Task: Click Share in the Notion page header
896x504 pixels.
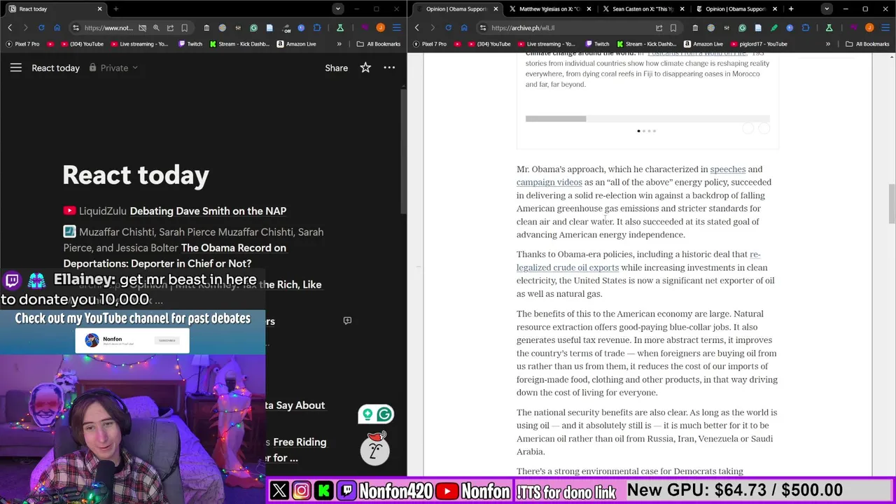Action: (x=336, y=68)
